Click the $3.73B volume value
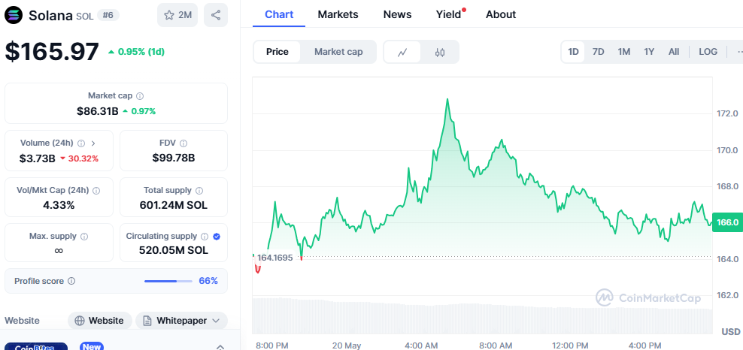Screen dimensions: 743x350 click(38, 158)
